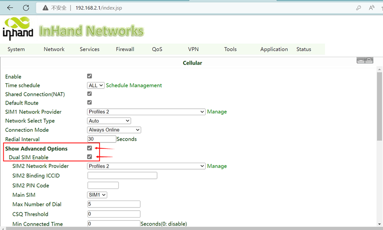Toggle the Enable checkbox

tap(89, 76)
